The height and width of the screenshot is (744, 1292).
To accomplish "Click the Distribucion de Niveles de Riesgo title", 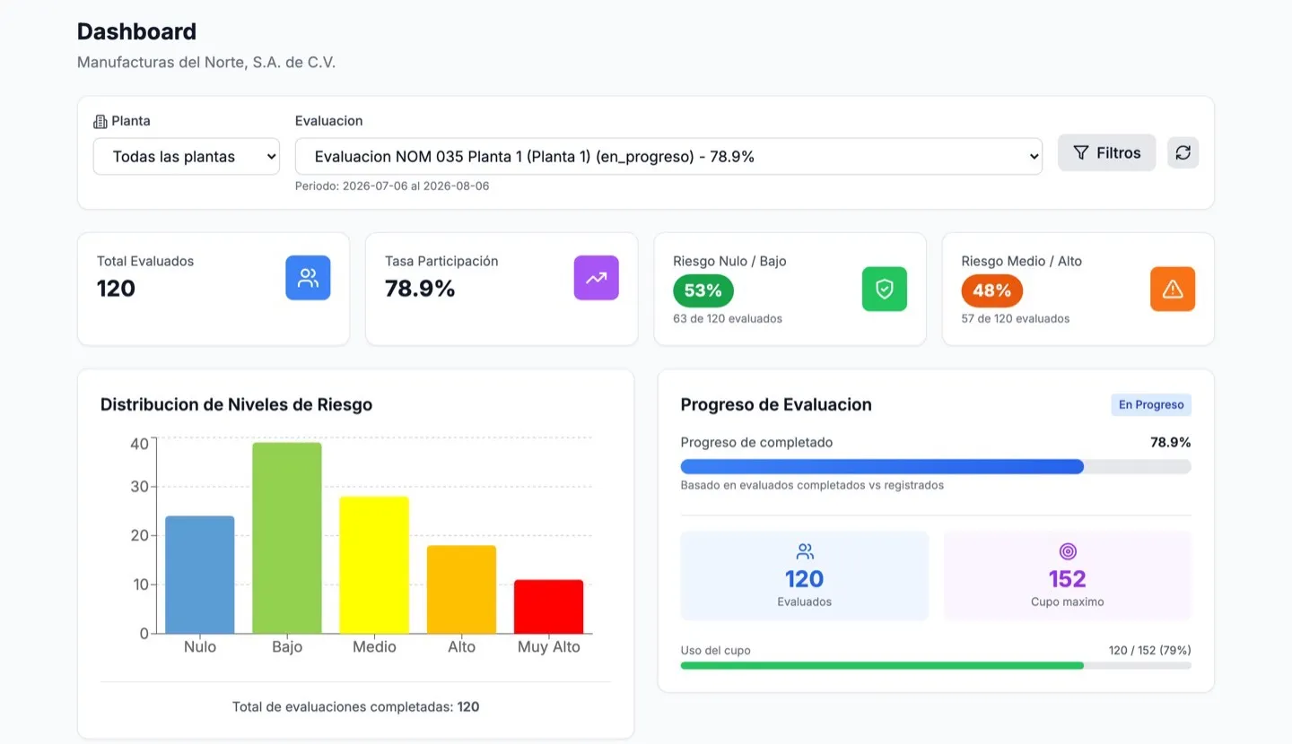I will click(x=236, y=404).
